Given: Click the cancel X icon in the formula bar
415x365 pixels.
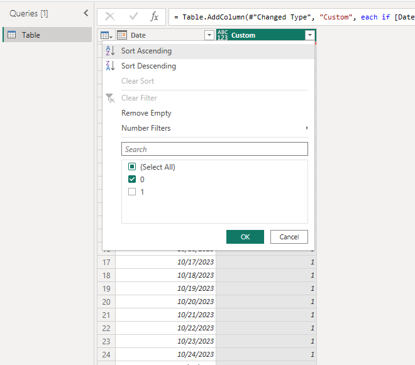Looking at the screenshot, I should tap(110, 17).
